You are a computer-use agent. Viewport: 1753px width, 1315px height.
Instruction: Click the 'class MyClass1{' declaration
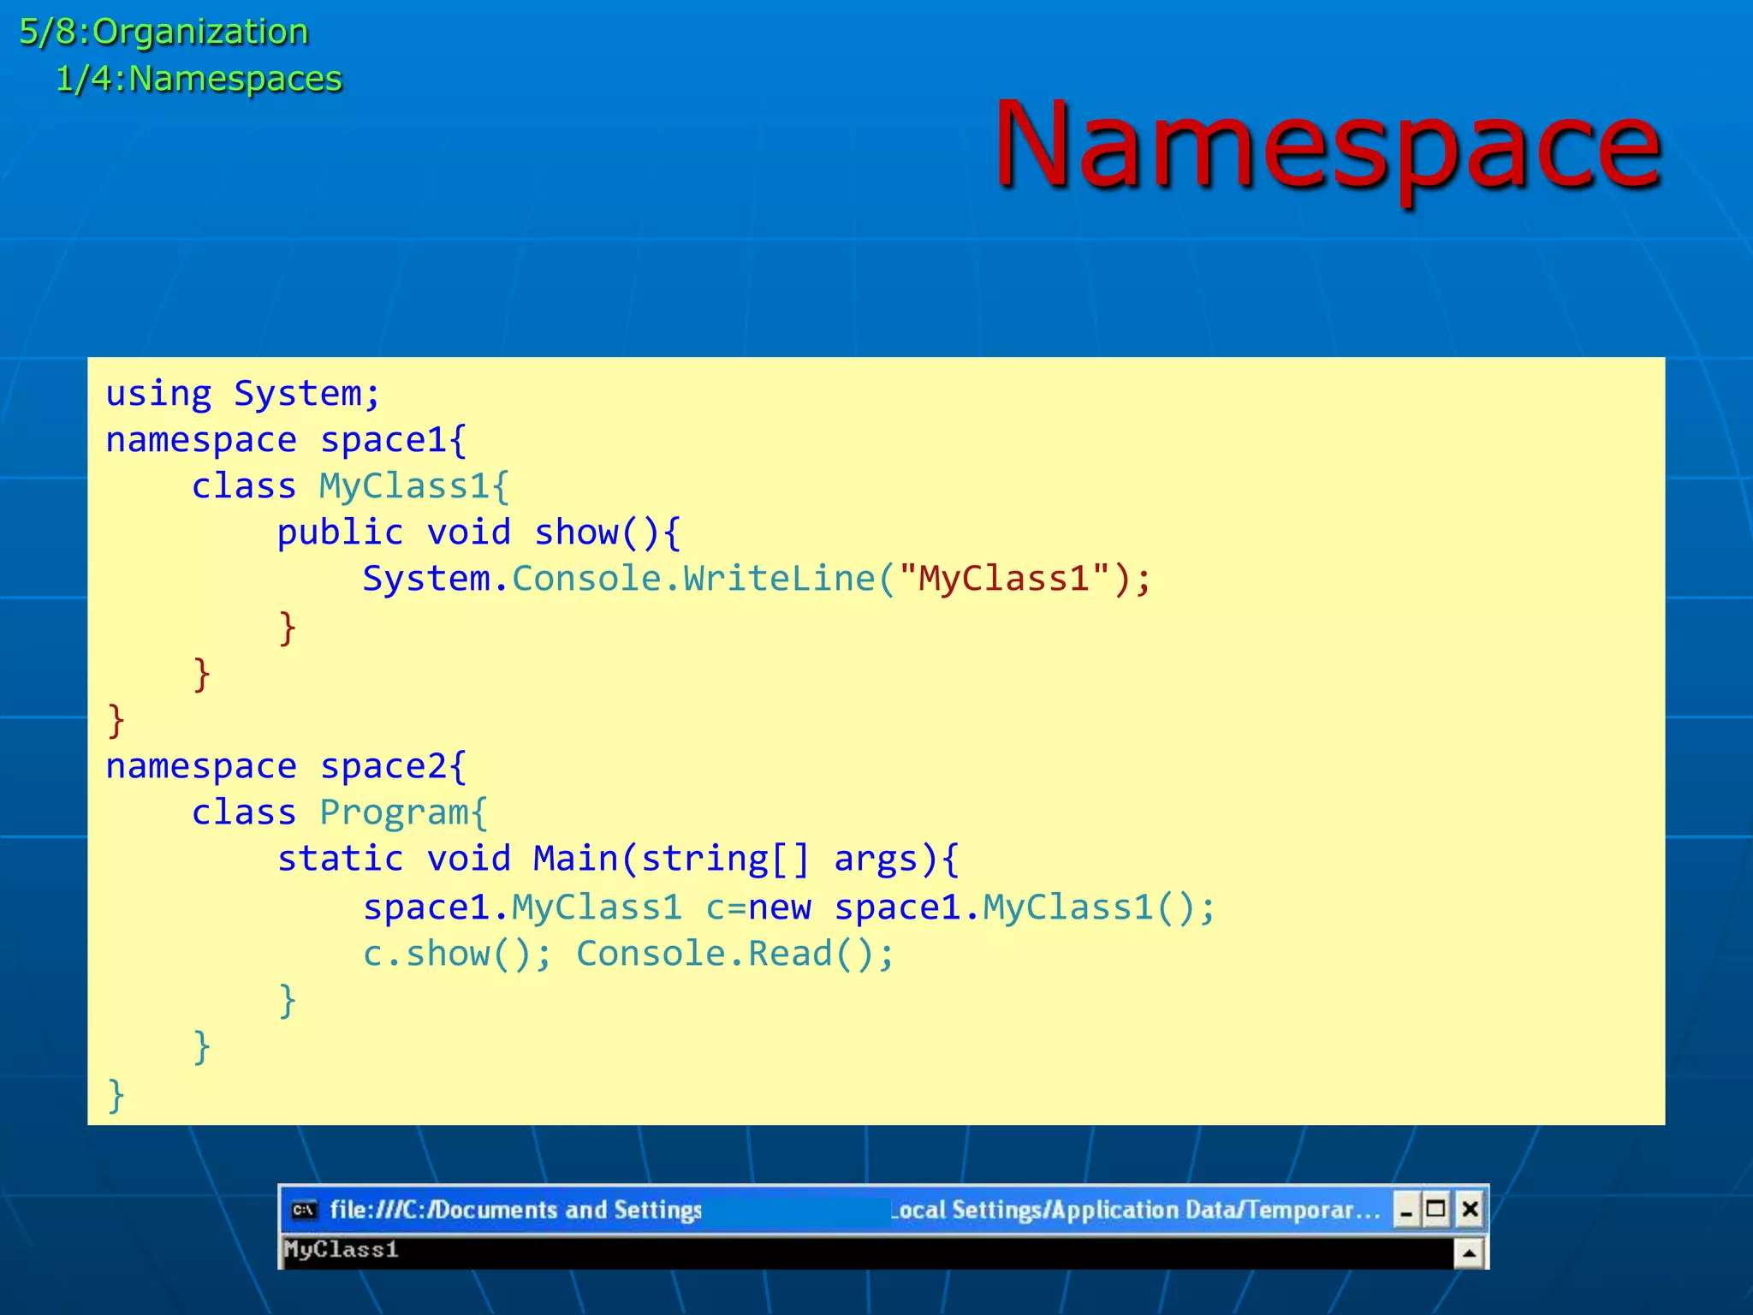coord(350,486)
